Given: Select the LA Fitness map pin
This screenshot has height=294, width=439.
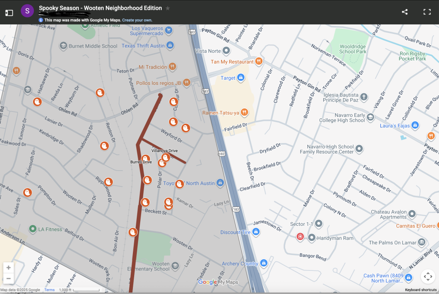Looking at the screenshot, I should (33, 229).
